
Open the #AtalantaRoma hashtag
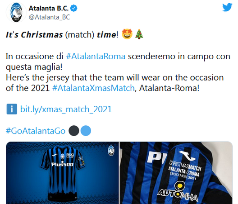(x=96, y=56)
